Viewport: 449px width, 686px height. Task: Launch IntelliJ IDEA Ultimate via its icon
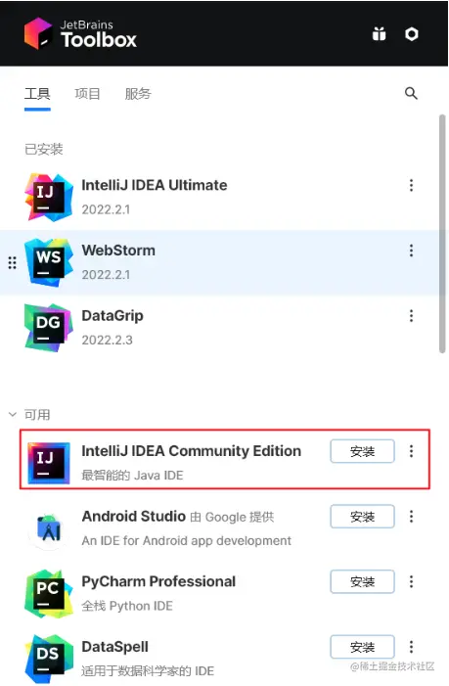pos(49,198)
